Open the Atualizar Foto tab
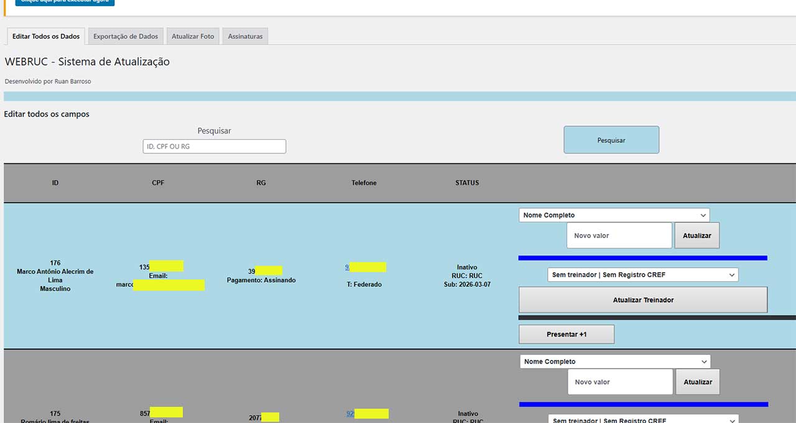The height and width of the screenshot is (423, 796). (x=193, y=36)
